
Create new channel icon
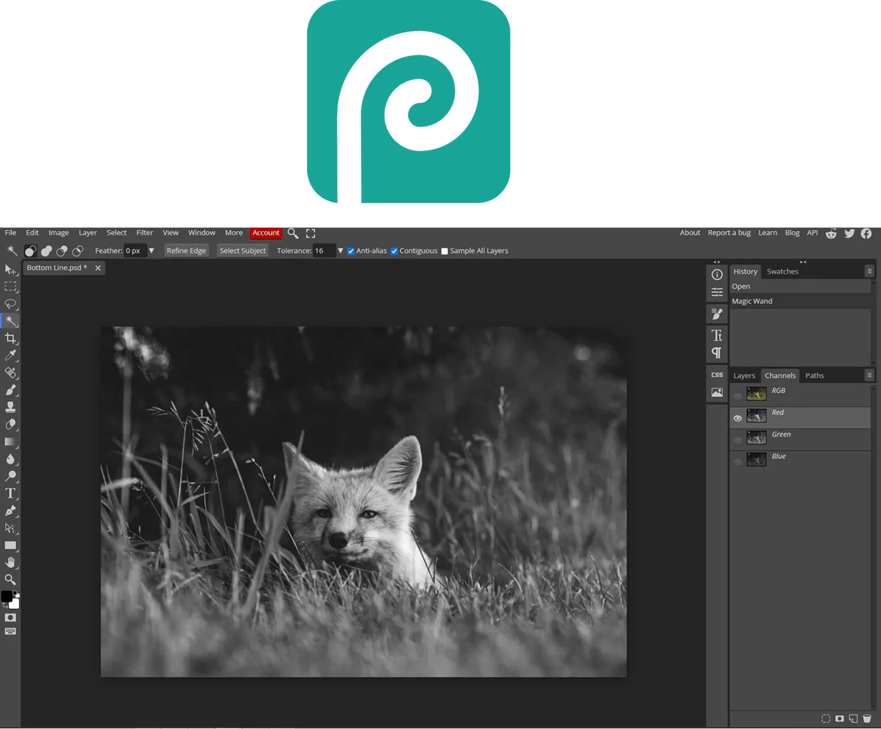click(x=853, y=718)
